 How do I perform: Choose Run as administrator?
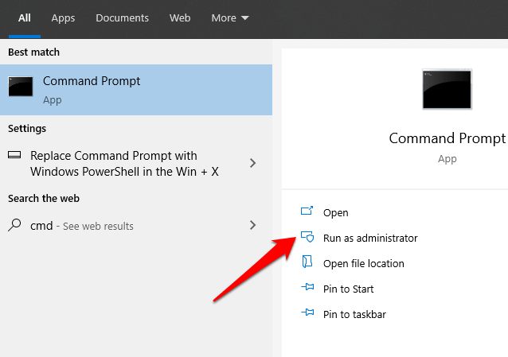click(370, 238)
